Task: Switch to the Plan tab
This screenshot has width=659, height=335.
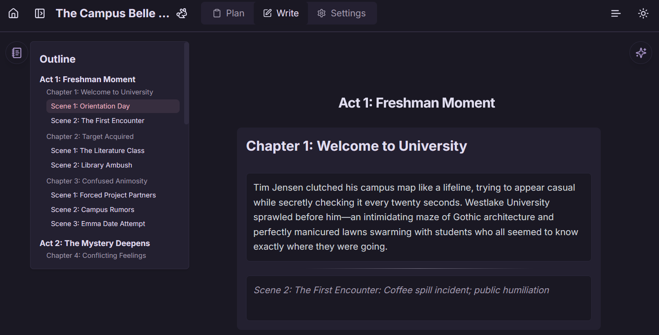Action: coord(227,13)
